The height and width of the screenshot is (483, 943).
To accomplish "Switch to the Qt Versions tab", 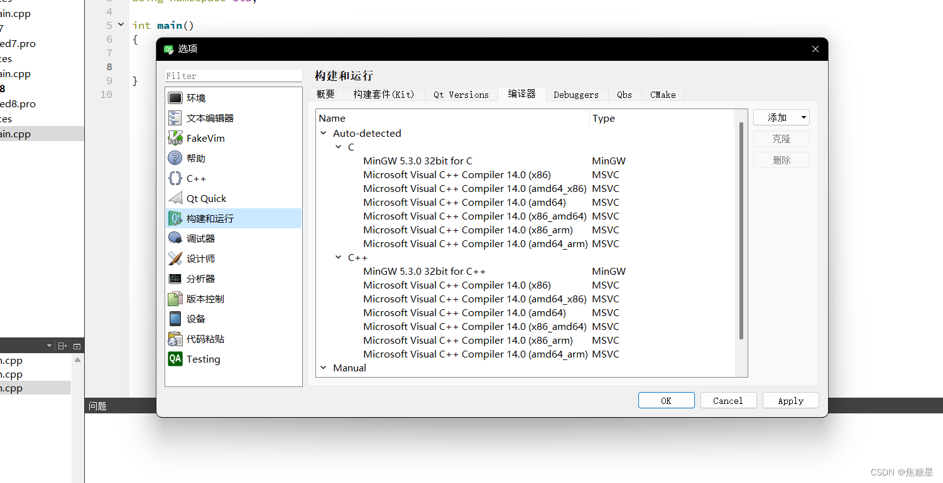I will point(461,94).
